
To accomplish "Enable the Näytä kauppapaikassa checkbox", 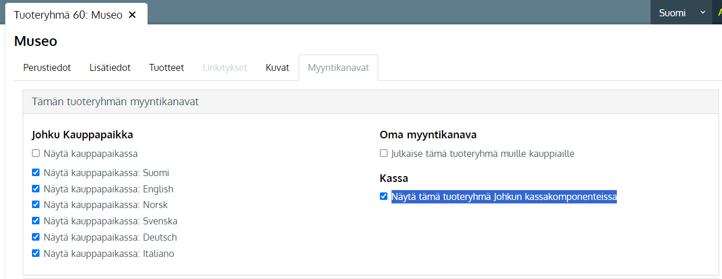I will tap(35, 153).
